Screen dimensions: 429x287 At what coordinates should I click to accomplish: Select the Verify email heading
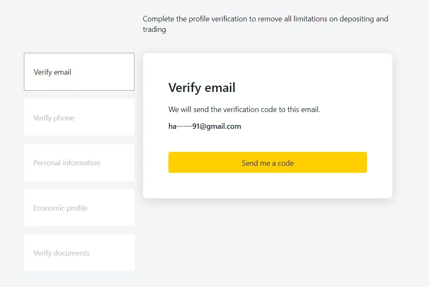coord(202,88)
